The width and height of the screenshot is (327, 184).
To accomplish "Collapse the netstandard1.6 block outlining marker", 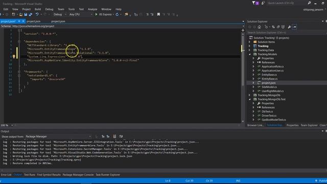I will tap(19, 75).
